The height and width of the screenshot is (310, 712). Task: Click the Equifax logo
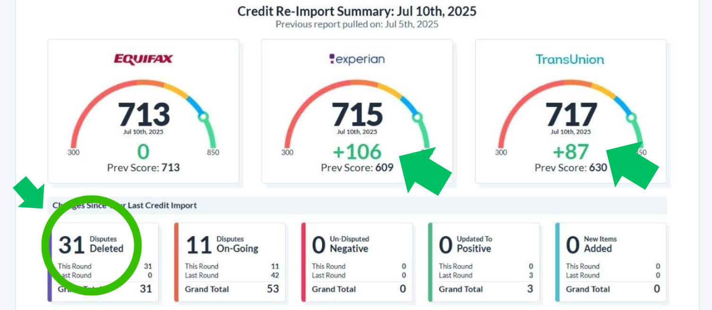pos(143,59)
